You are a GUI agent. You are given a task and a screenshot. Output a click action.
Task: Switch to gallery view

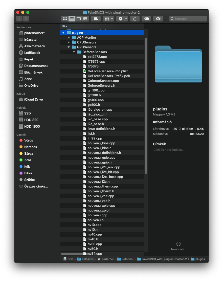tap(85, 19)
